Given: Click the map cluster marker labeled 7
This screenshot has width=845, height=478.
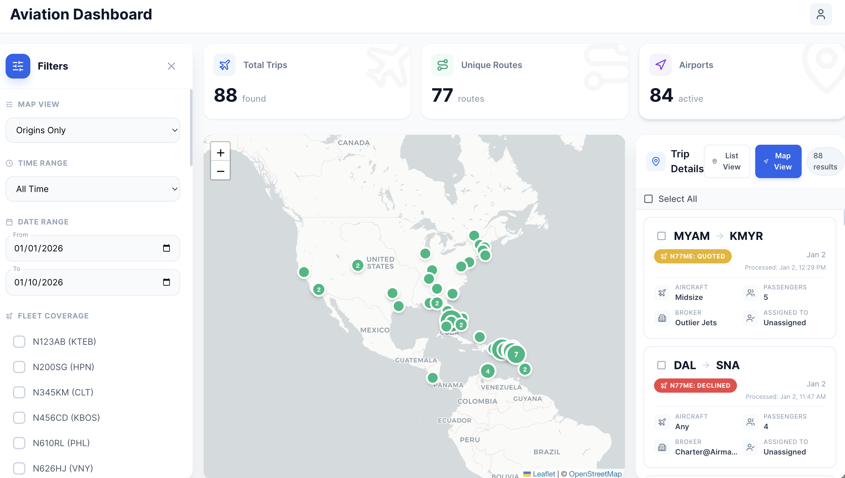Looking at the screenshot, I should [516, 354].
